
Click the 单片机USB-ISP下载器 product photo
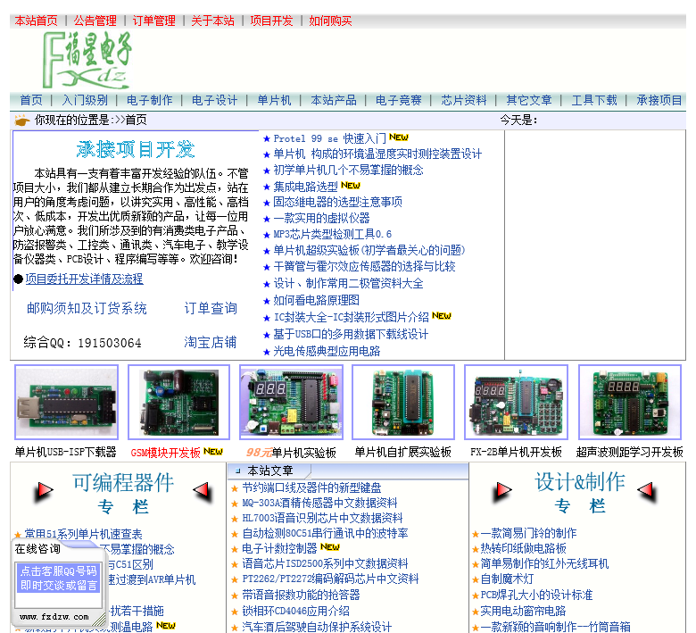click(67, 402)
